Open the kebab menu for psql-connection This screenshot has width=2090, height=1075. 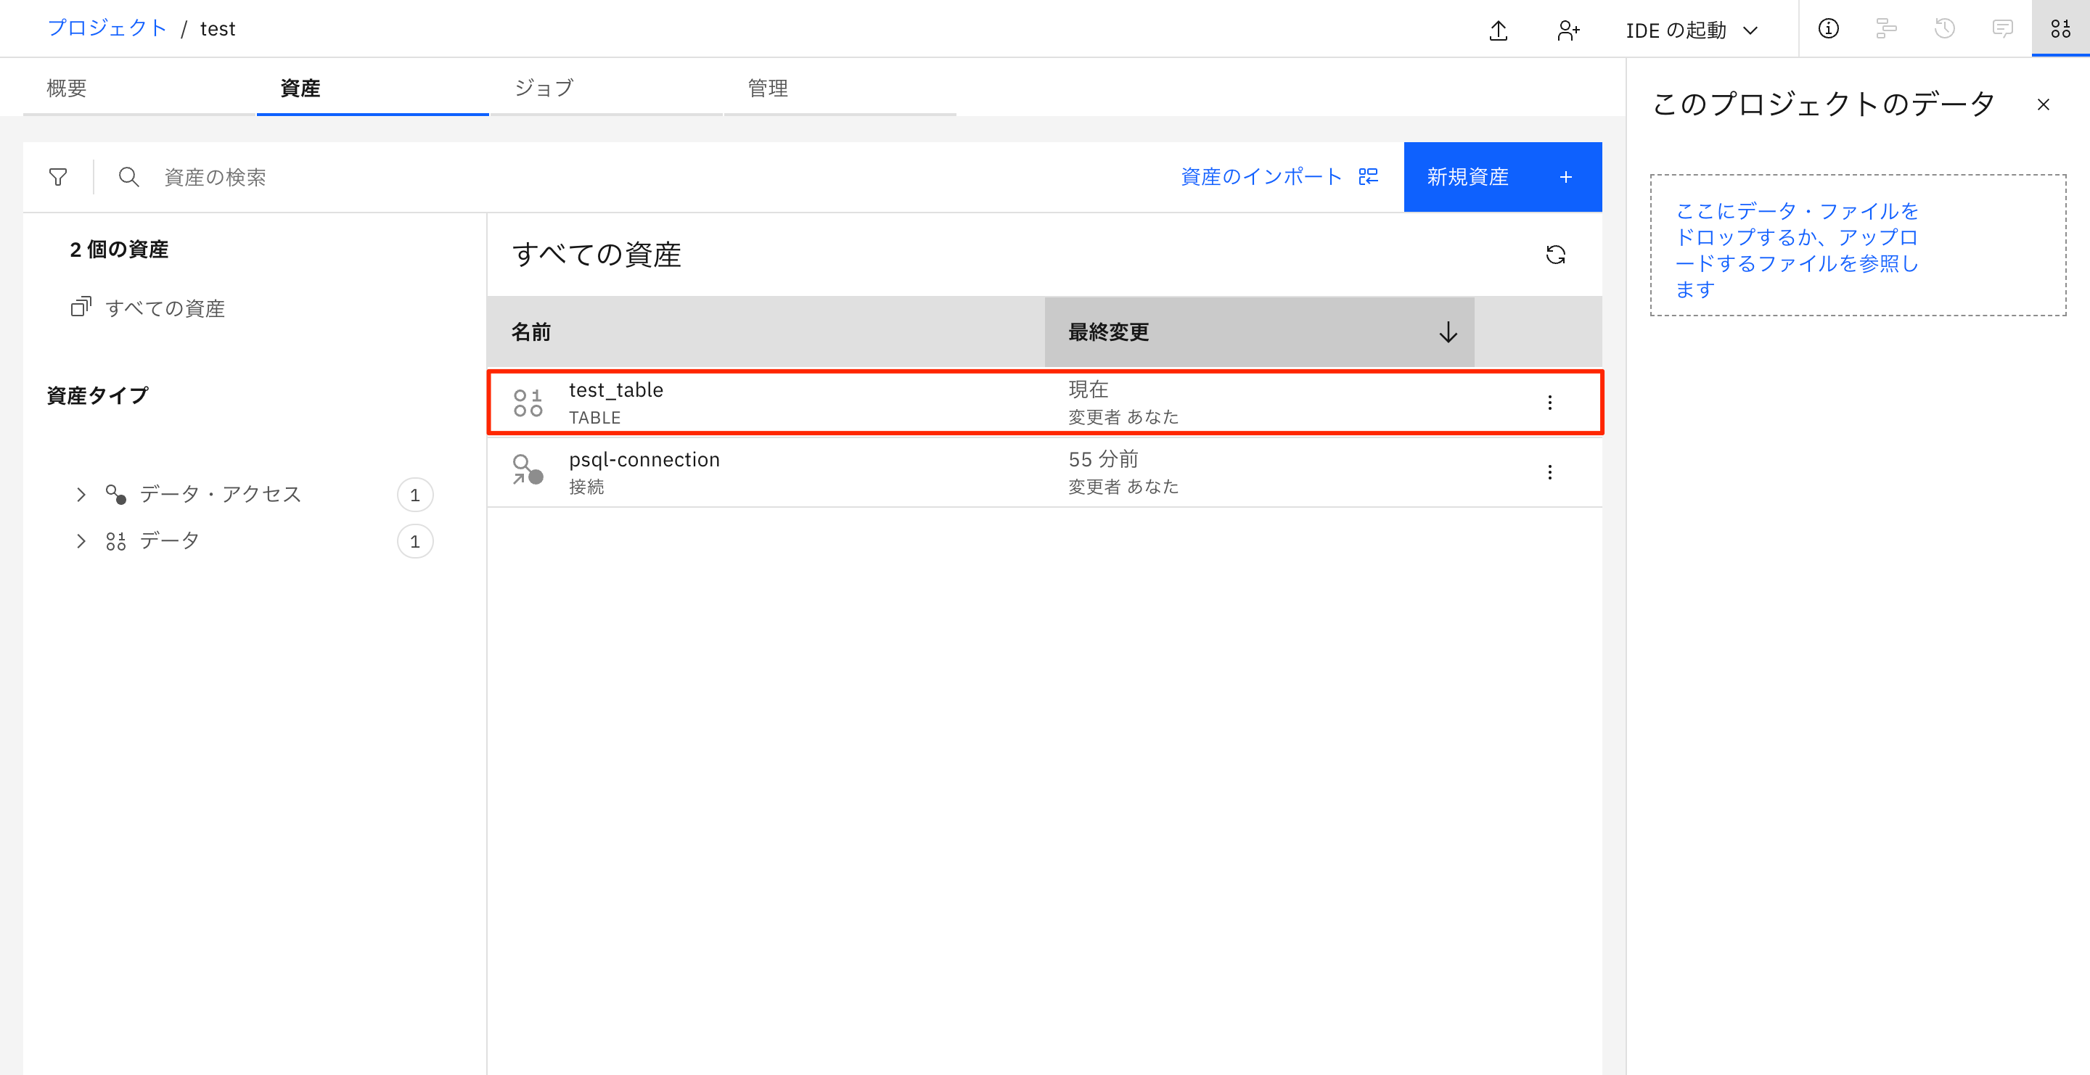(x=1549, y=471)
